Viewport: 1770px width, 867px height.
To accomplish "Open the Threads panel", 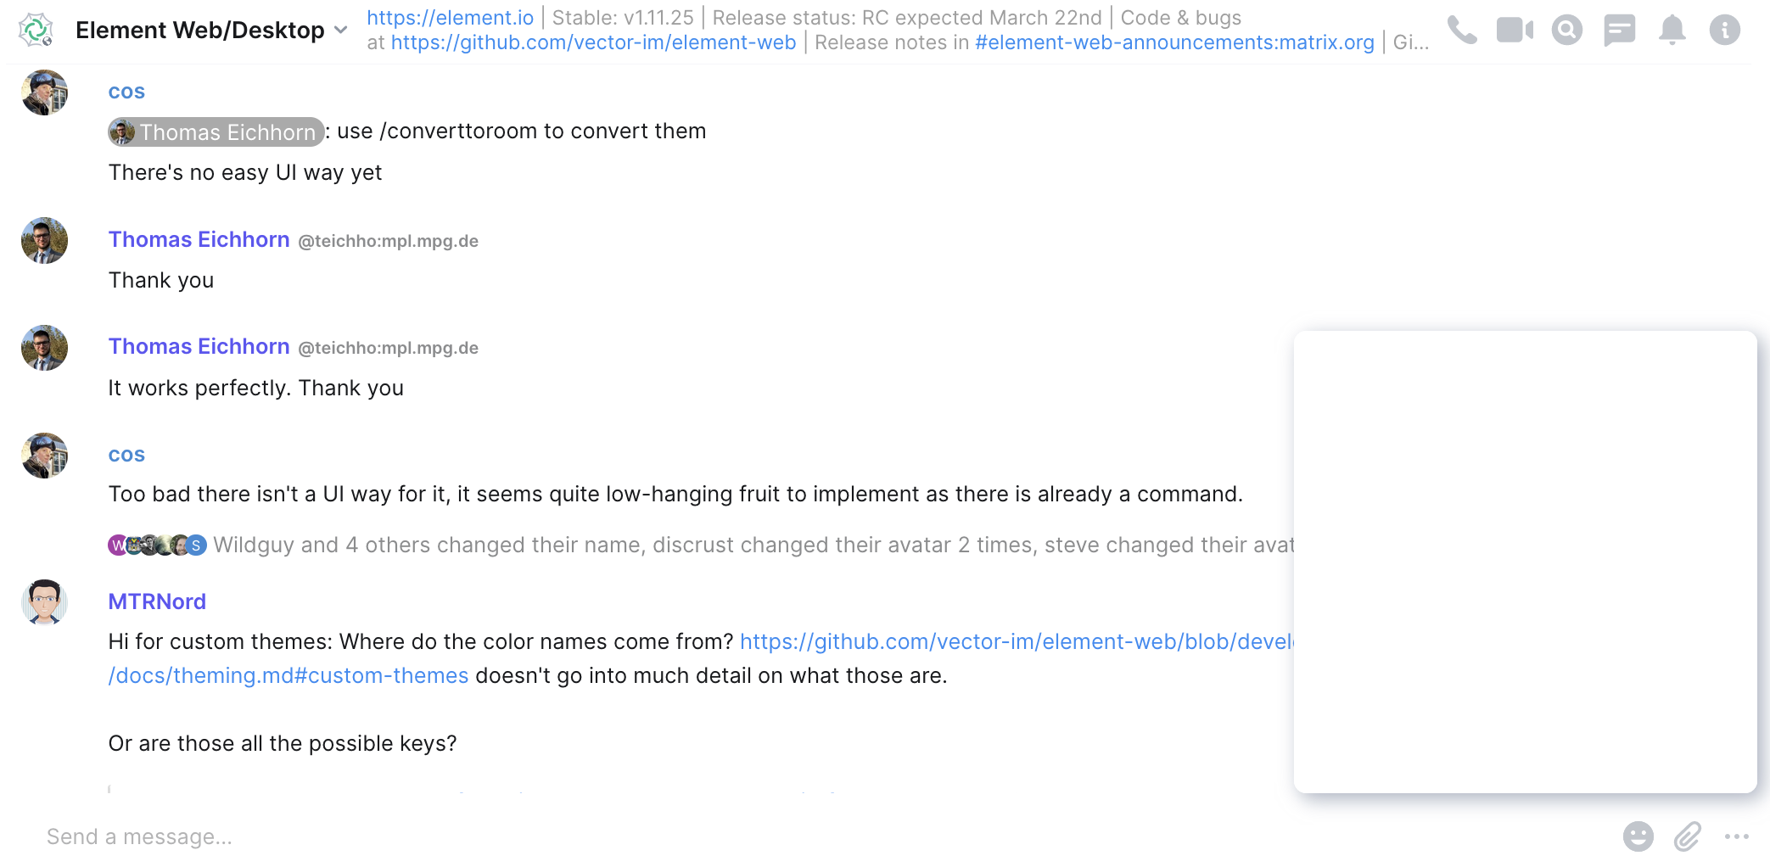I will pyautogui.click(x=1620, y=29).
